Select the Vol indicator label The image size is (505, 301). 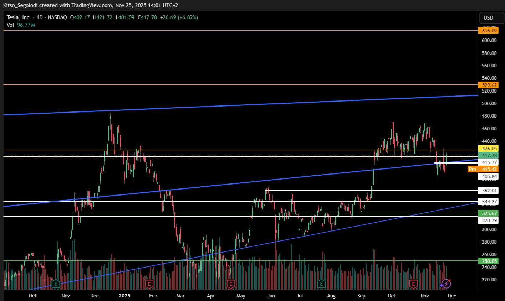coord(10,25)
